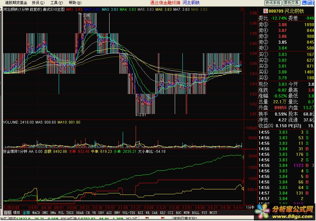Screen dimensions: 316x221
Task: Switch to the TRIX indicator
Action: (70, 213)
